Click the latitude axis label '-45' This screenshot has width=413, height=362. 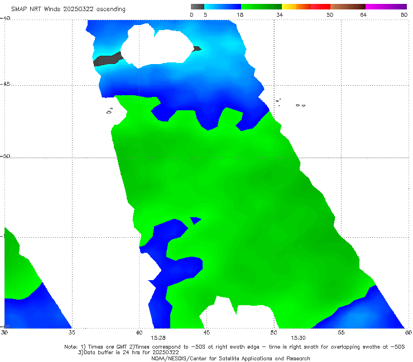click(x=5, y=84)
